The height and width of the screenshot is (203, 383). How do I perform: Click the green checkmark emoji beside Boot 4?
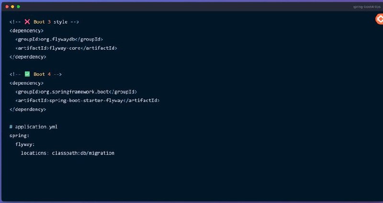pos(27,74)
